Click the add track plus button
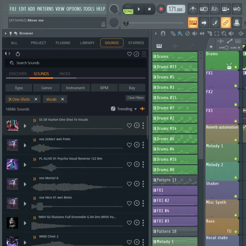246x246 pixels. (x=211, y=47)
